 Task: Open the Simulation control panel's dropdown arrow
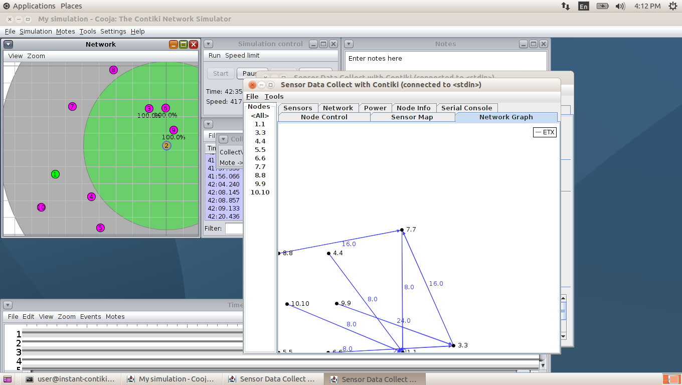(x=209, y=44)
